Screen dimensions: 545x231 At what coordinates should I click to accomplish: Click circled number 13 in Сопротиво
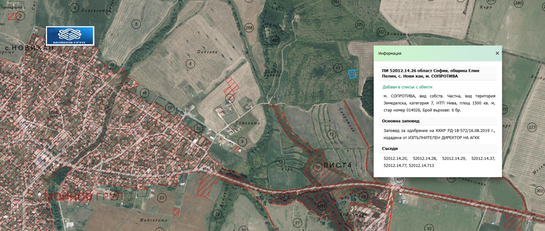(x=331, y=134)
